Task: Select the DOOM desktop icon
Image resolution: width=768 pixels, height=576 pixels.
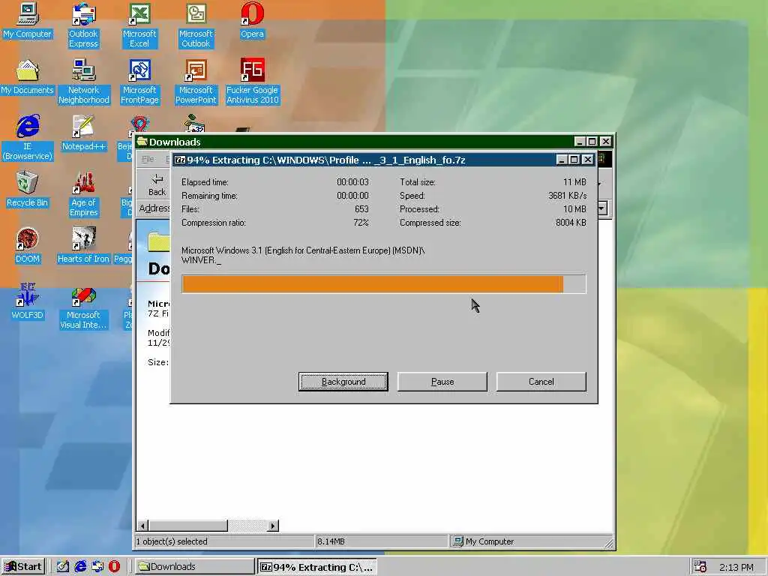Action: pyautogui.click(x=28, y=246)
